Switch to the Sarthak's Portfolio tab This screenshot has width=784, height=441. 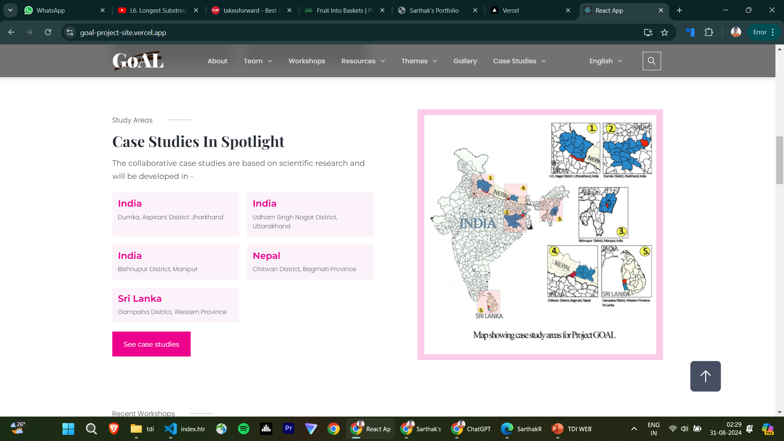coord(434,10)
